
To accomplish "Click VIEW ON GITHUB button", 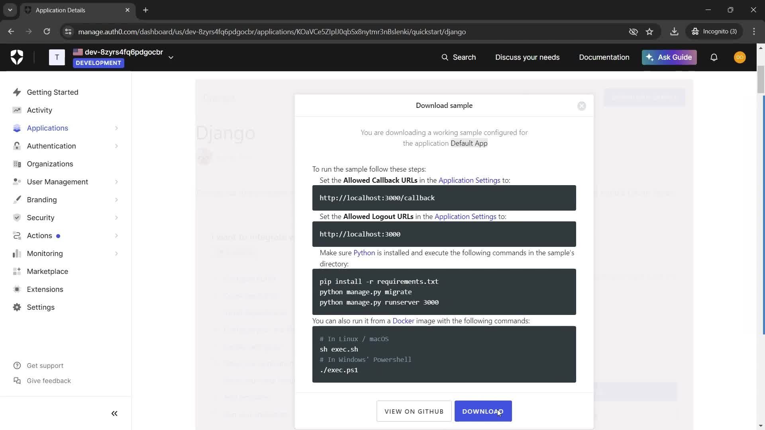I will (x=414, y=411).
